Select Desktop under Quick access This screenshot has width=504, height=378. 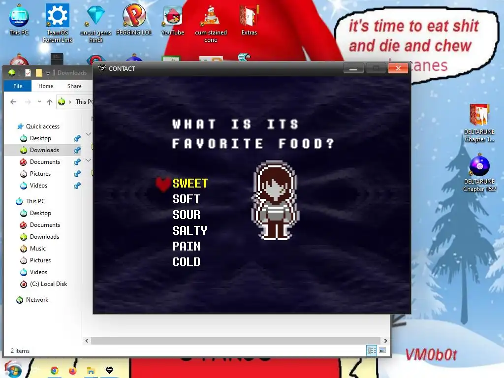[x=40, y=138]
